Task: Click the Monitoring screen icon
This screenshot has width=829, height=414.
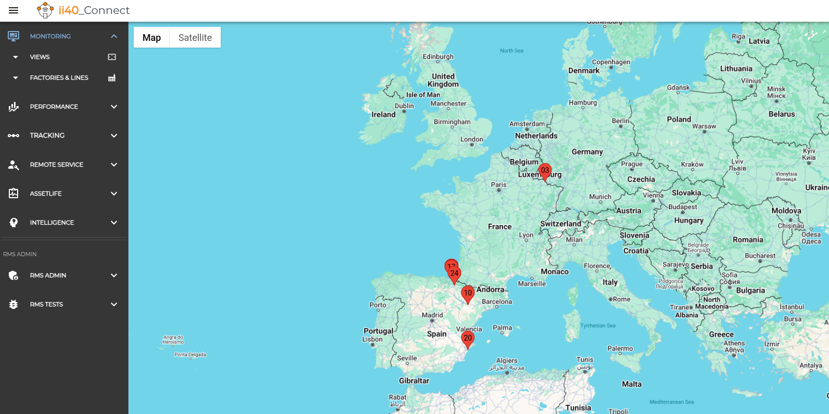Action: coord(13,36)
